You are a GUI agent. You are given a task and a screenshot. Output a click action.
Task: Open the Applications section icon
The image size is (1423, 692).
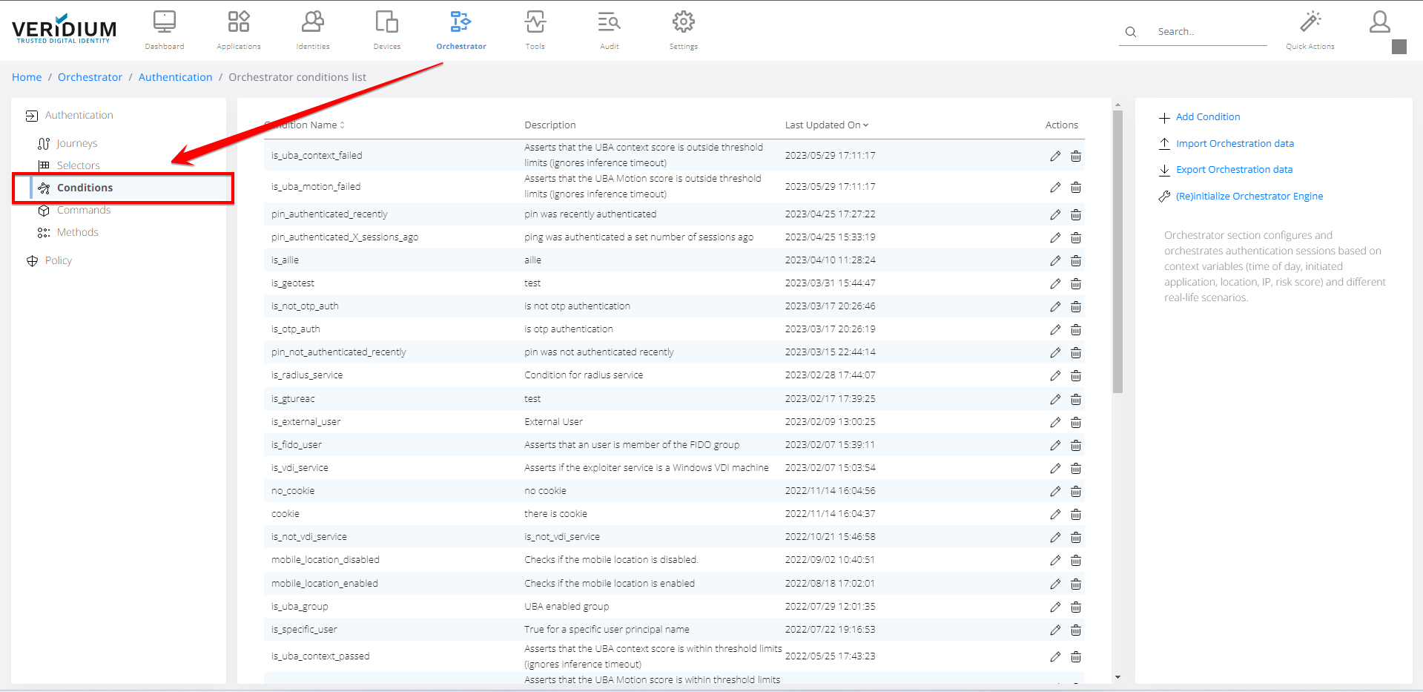tap(238, 23)
